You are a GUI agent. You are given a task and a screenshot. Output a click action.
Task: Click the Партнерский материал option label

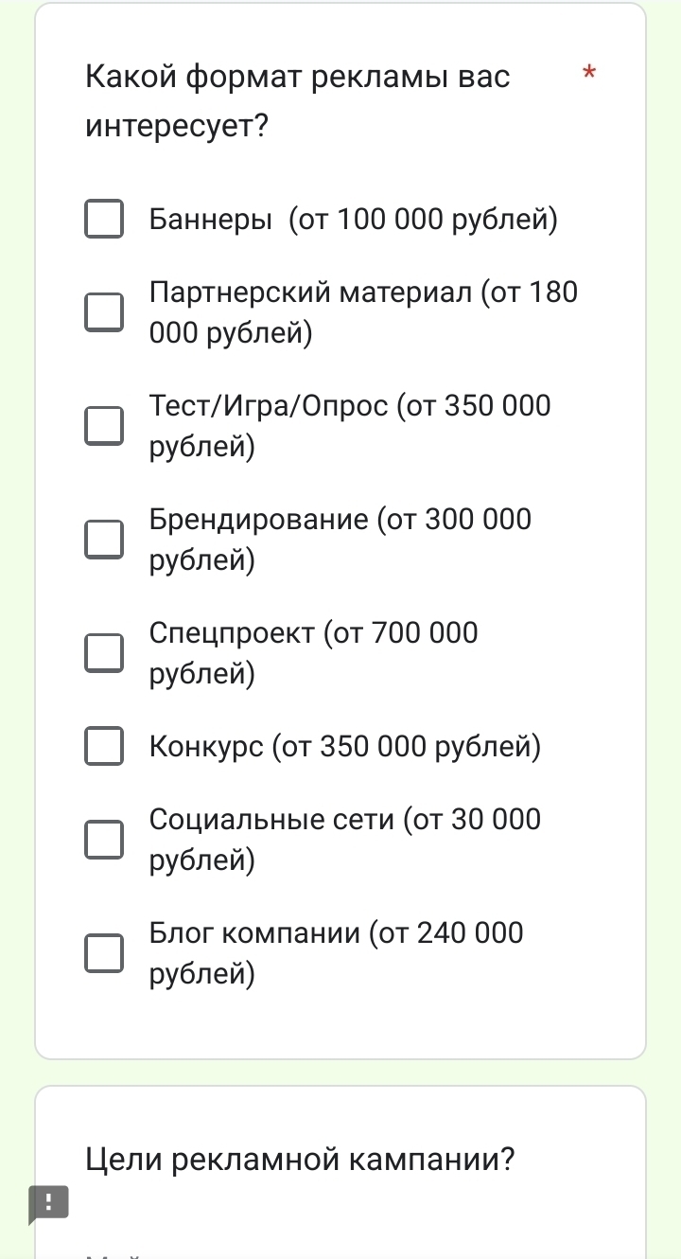pos(363,312)
